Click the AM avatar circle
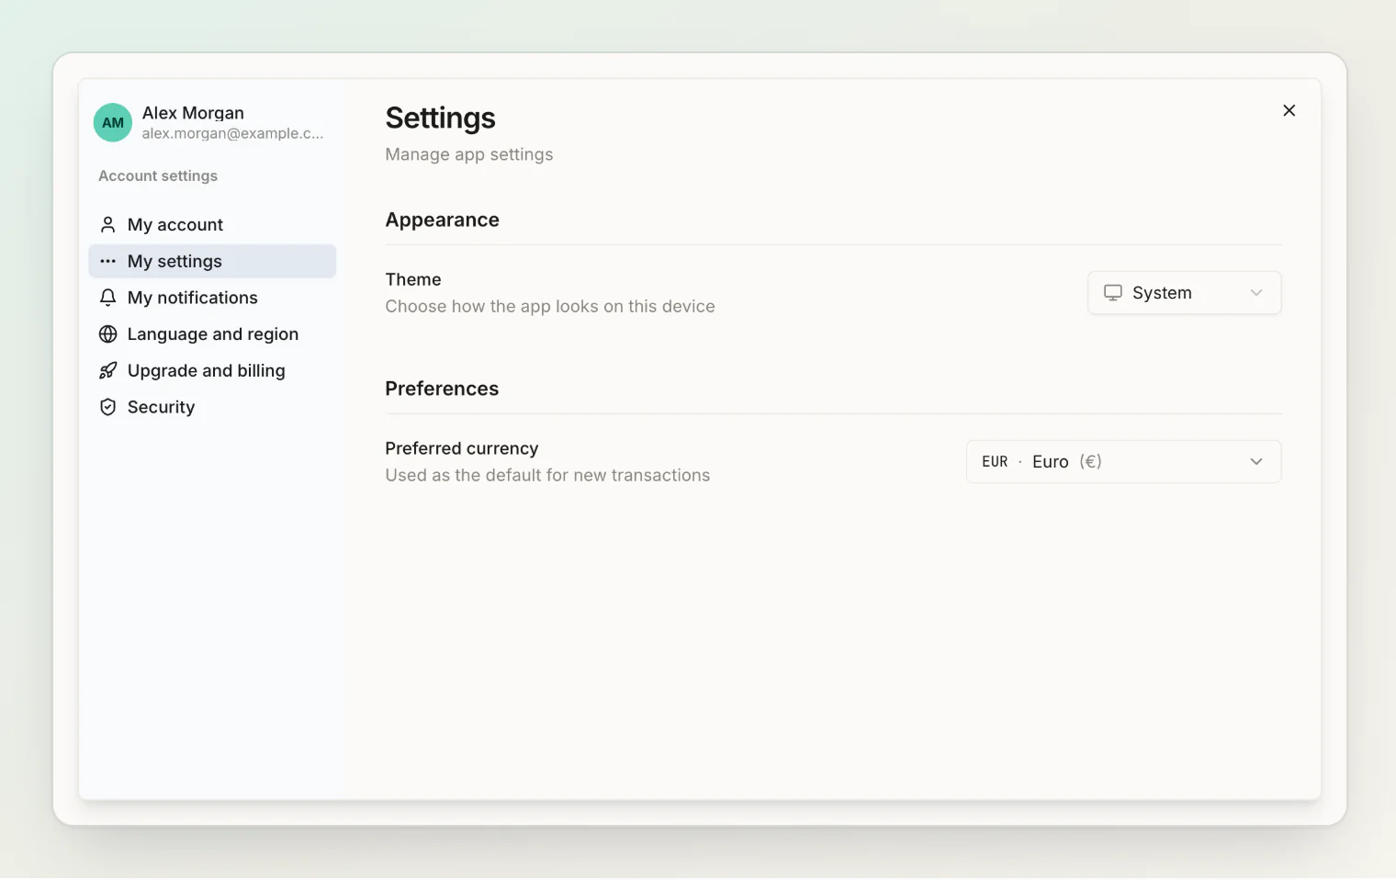 pyautogui.click(x=113, y=122)
